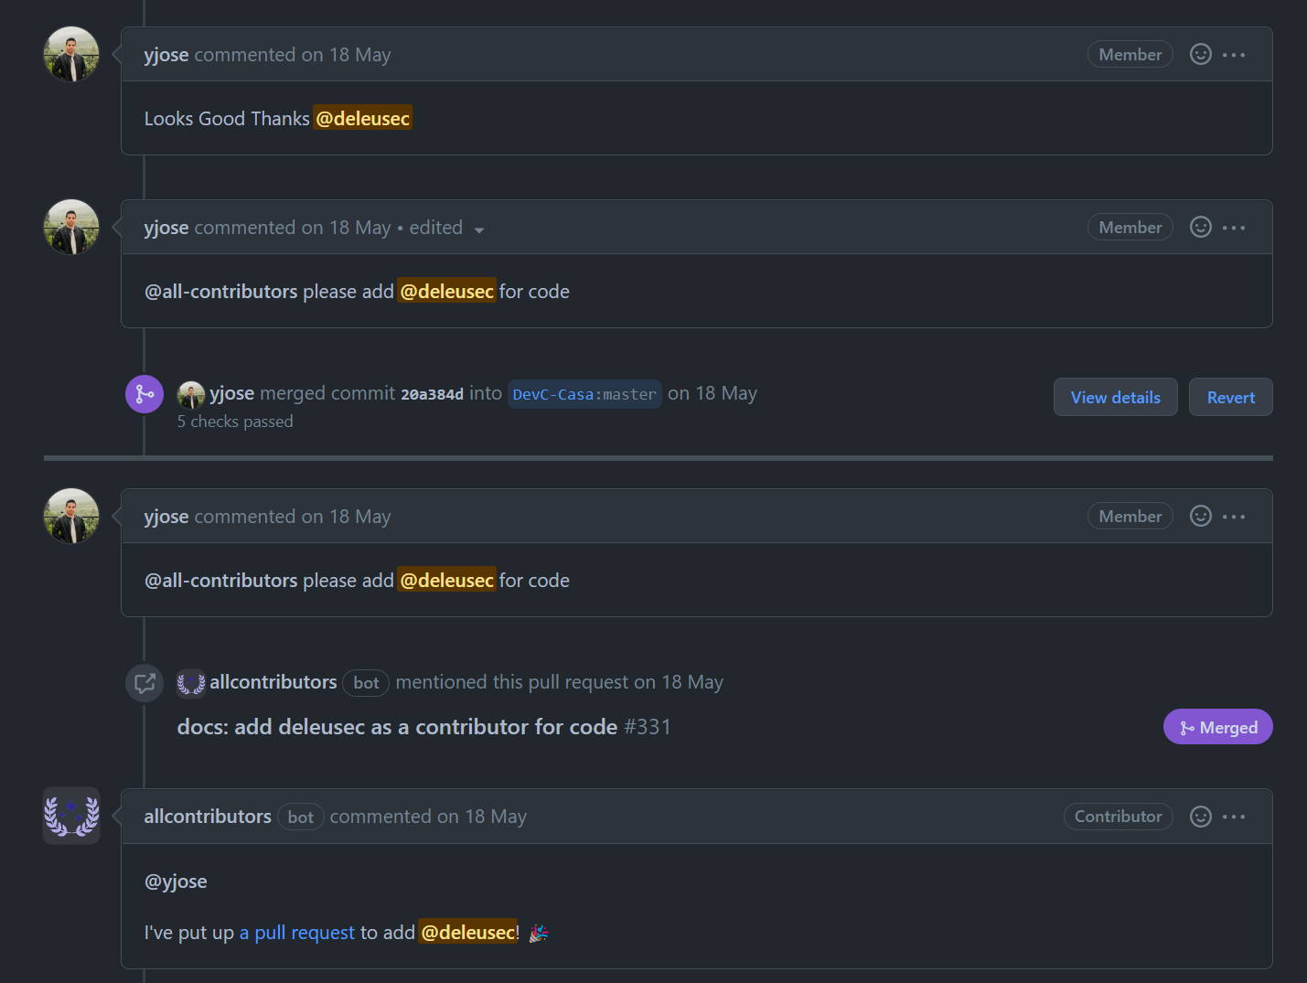Click the Revert button
Image resolution: width=1307 pixels, height=983 pixels.
point(1230,398)
